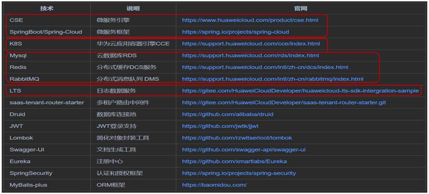This screenshot has width=429, height=194.
Task: Open the CSE huaweicloud product link
Action: (x=250, y=20)
